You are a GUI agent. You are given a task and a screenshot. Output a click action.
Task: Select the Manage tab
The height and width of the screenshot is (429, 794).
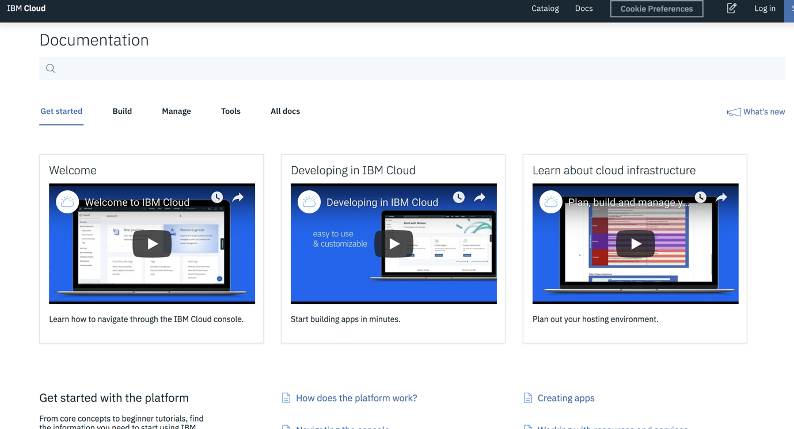176,111
